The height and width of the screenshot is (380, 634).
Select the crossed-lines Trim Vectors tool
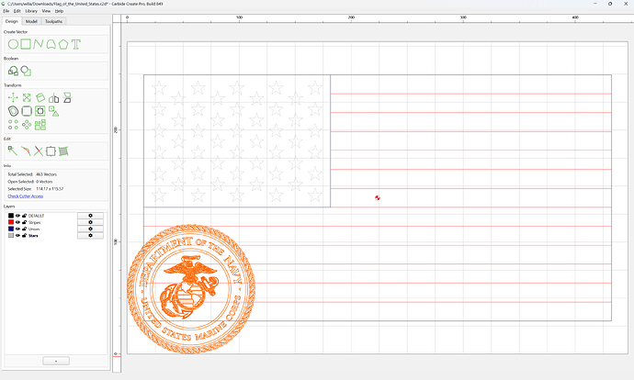pos(38,151)
